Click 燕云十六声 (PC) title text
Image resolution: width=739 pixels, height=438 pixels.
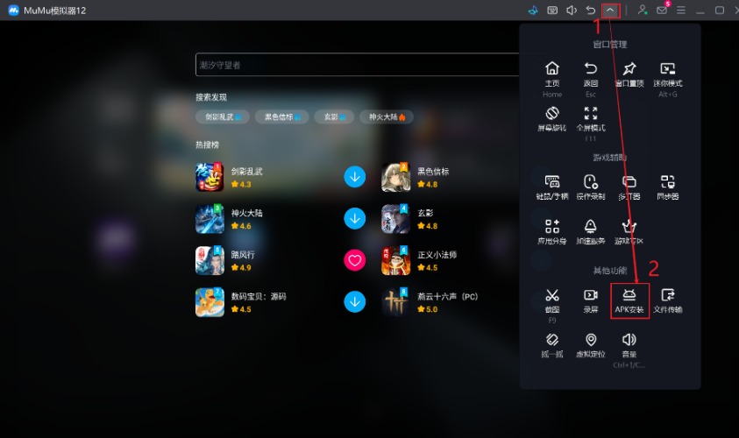point(448,297)
